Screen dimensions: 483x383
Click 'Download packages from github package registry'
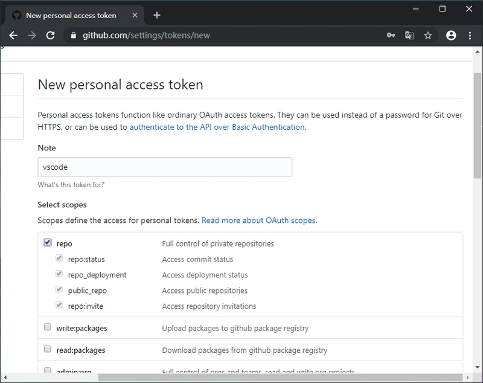click(245, 350)
